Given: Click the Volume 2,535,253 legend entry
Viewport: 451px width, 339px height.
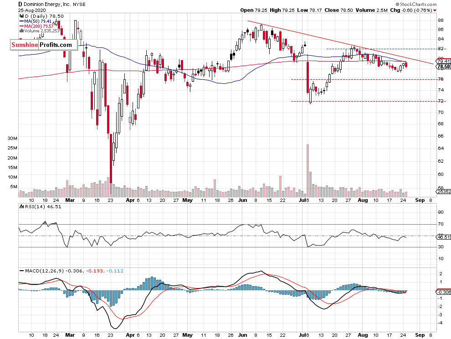Looking at the screenshot, I should tap(42, 31).
